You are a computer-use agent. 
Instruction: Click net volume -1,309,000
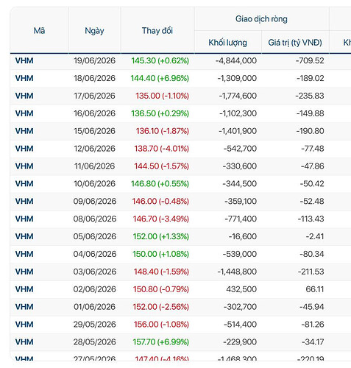click(x=237, y=78)
